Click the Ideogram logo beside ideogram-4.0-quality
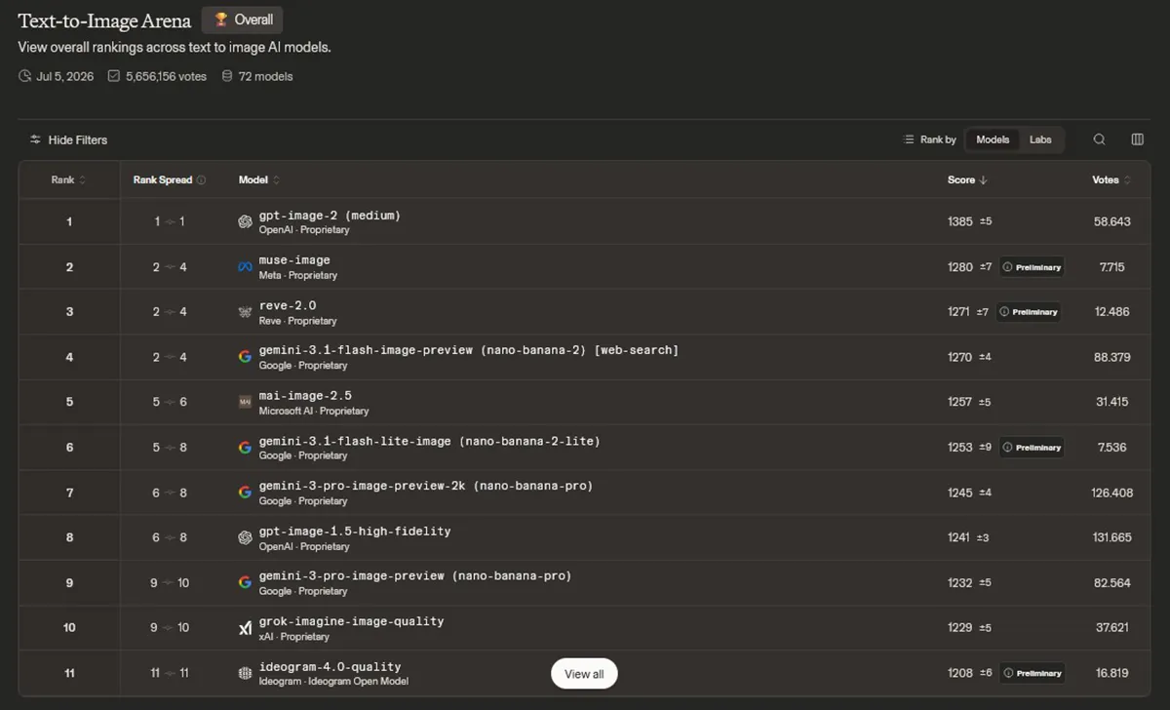The width and height of the screenshot is (1170, 710). click(x=245, y=673)
